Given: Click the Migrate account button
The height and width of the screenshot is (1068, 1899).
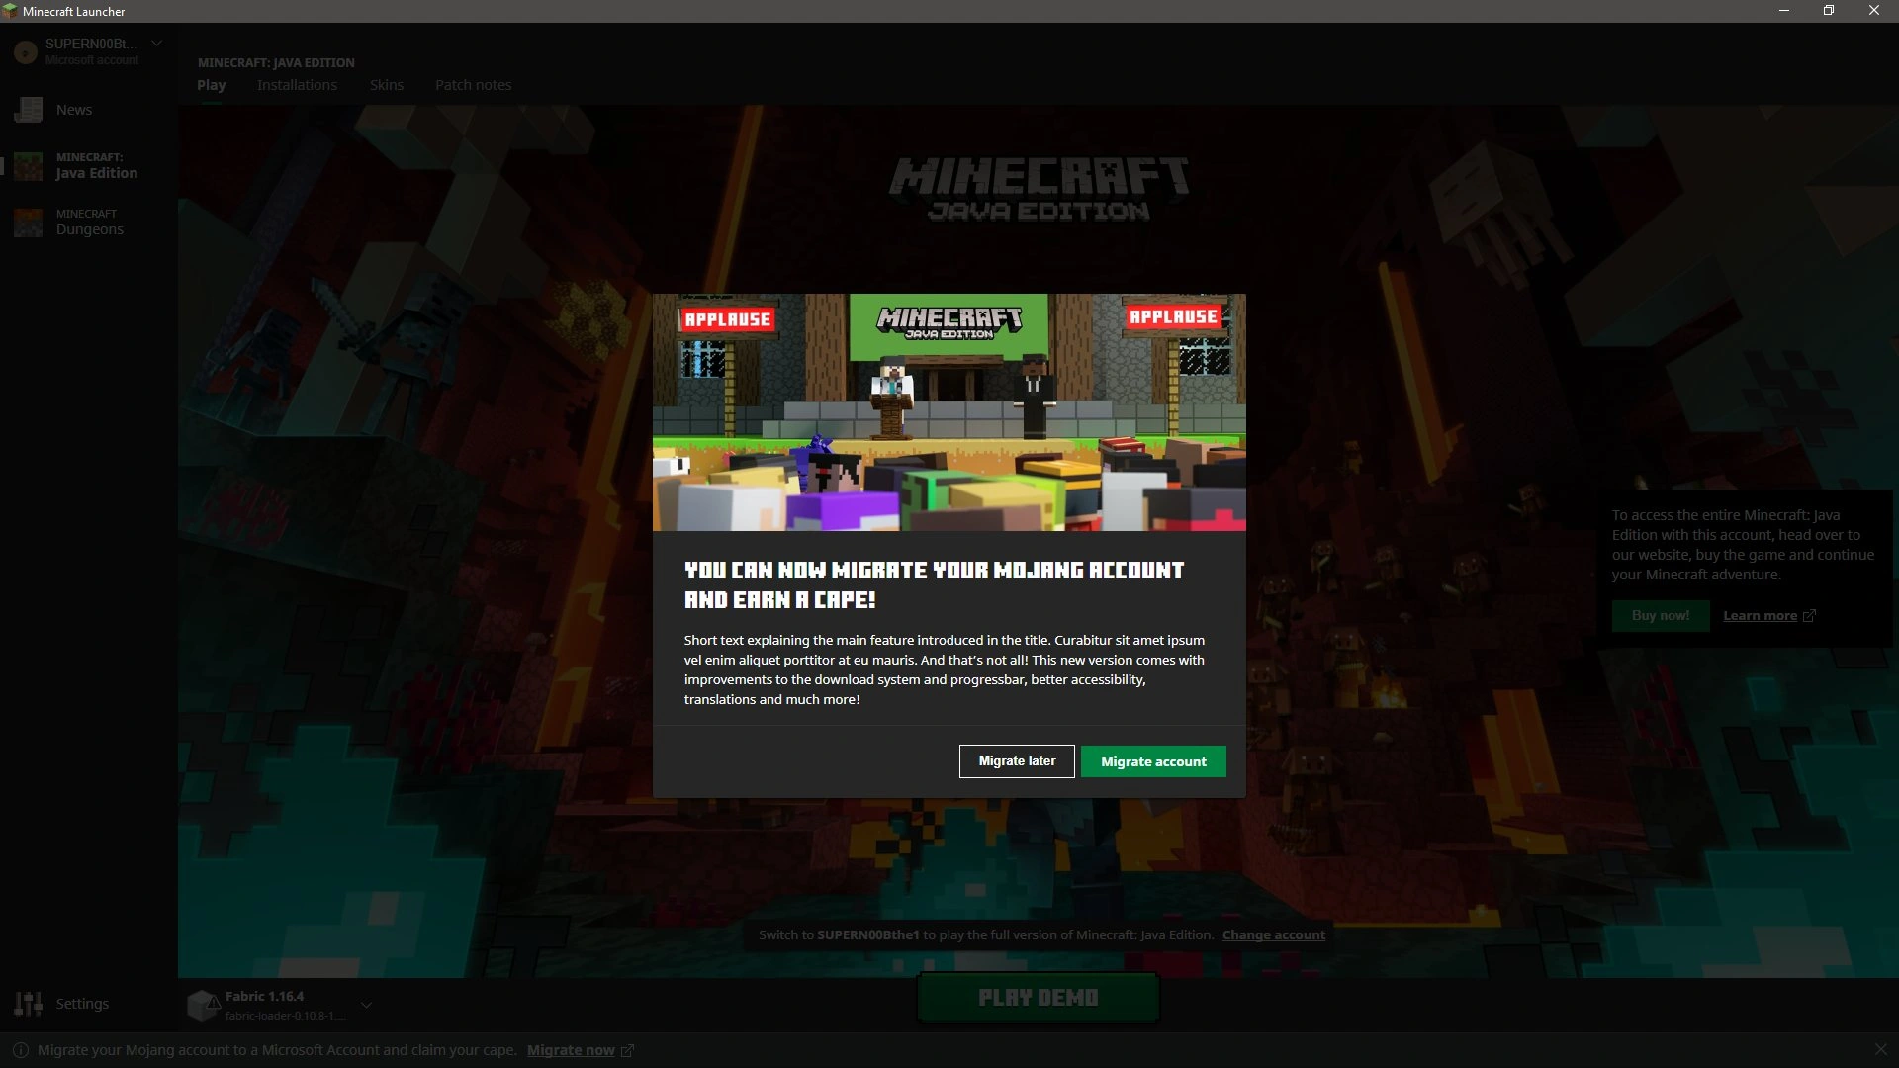Looking at the screenshot, I should click(1152, 761).
